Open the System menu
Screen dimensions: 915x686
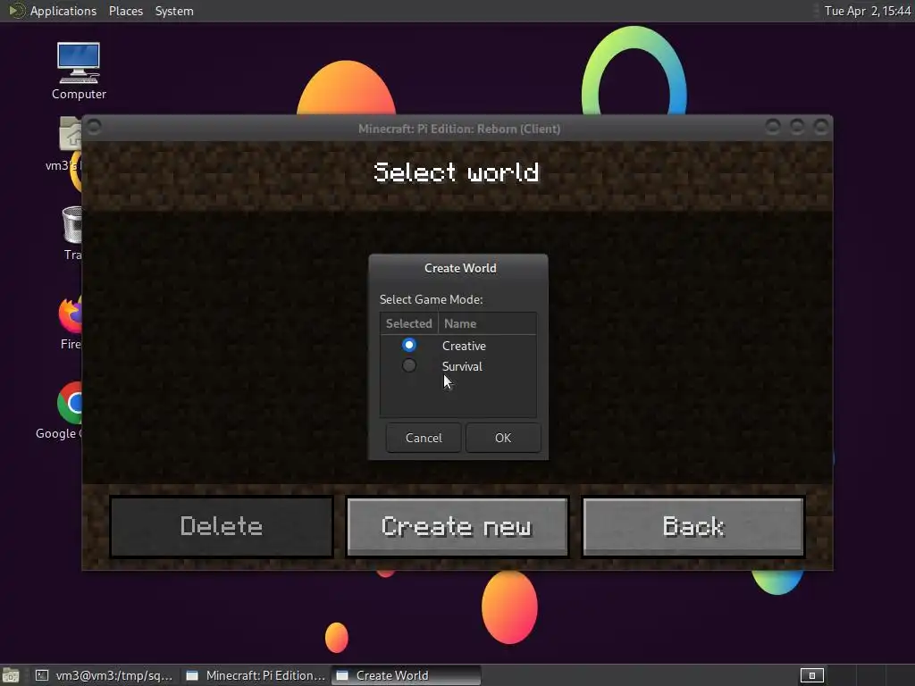174,11
